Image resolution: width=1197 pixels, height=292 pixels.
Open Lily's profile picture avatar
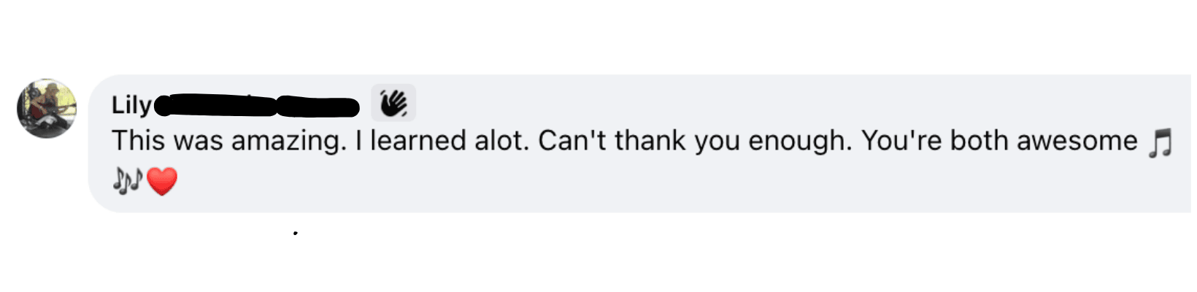pyautogui.click(x=47, y=108)
